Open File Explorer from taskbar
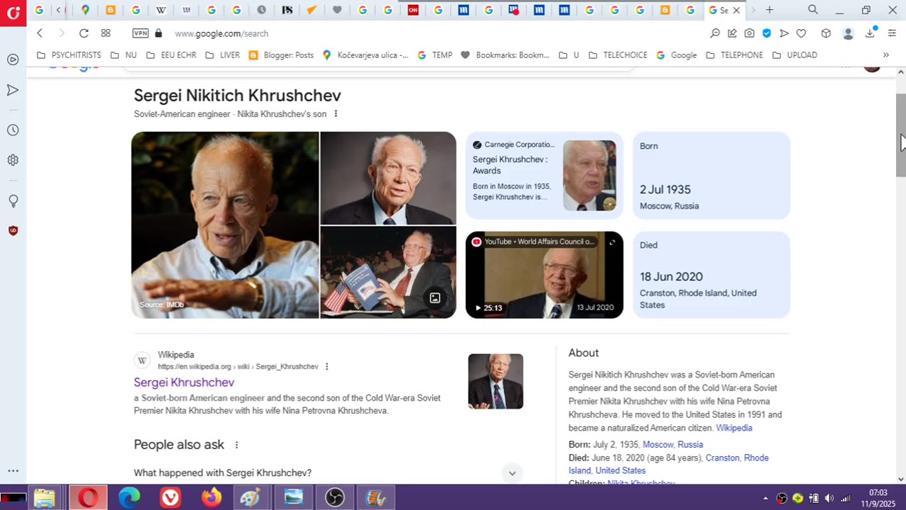The image size is (906, 510). [x=45, y=498]
